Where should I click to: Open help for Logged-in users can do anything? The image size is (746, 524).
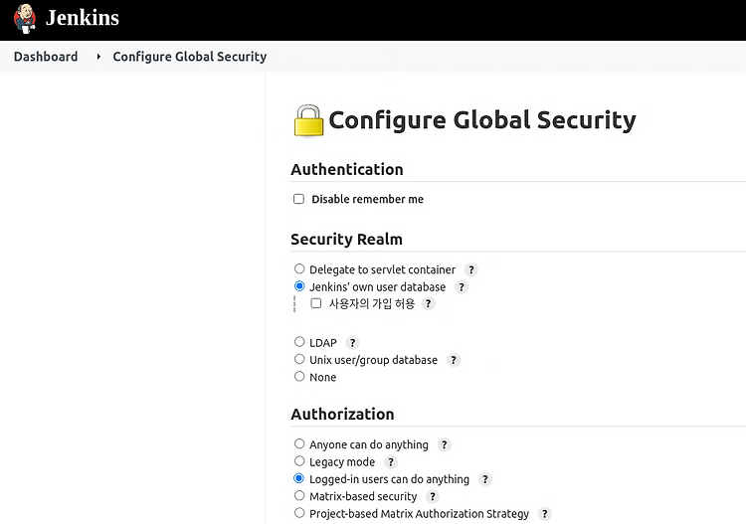(484, 479)
